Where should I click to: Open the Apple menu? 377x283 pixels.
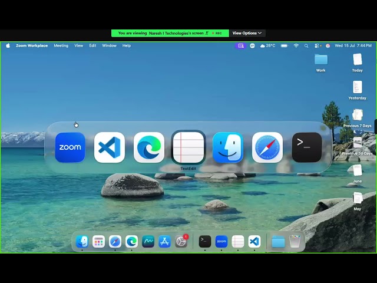pyautogui.click(x=8, y=45)
